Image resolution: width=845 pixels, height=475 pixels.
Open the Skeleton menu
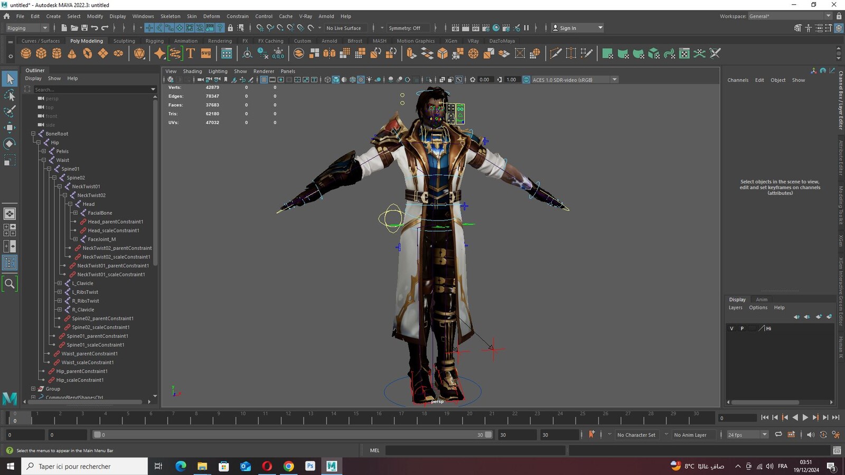pos(170,16)
